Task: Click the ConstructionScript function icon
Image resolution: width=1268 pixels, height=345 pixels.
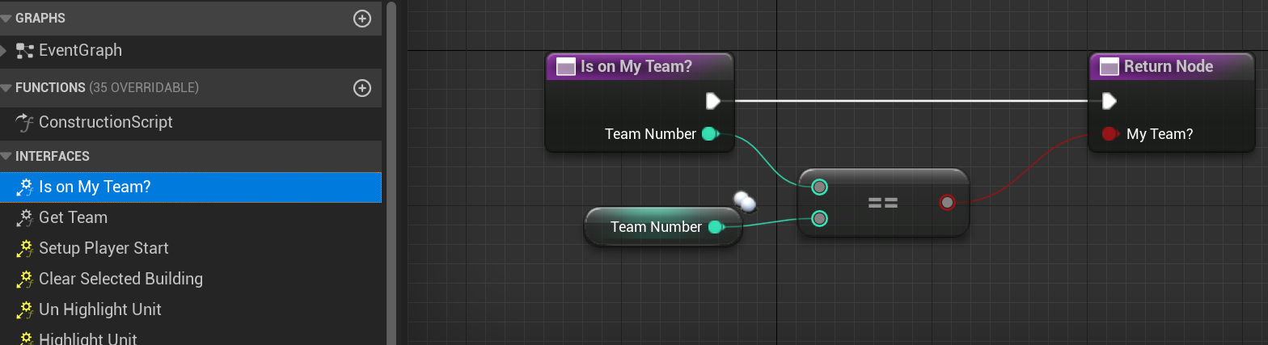Action: tap(24, 122)
